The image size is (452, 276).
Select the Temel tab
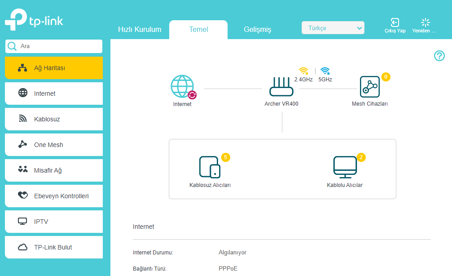click(x=198, y=30)
